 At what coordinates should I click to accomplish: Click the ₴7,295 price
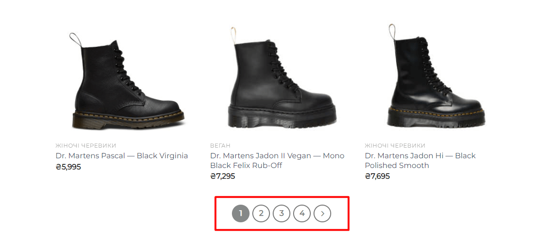[x=223, y=176]
